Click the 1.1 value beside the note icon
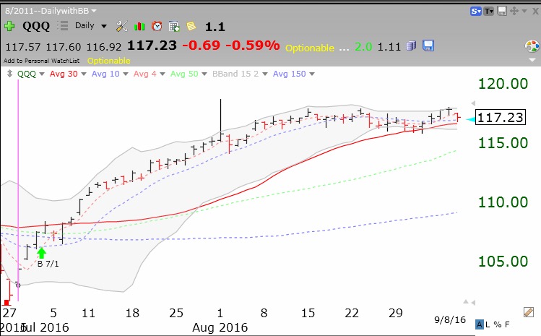This screenshot has height=336, width=541. pyautogui.click(x=215, y=27)
